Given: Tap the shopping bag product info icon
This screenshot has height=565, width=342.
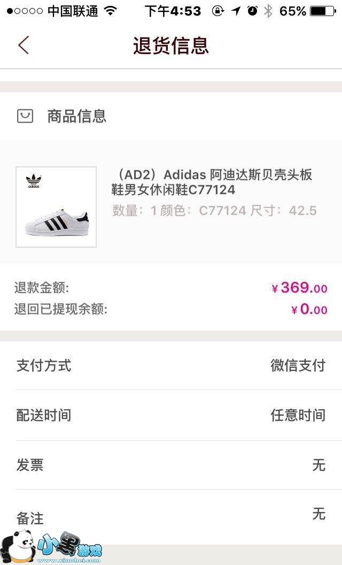Looking at the screenshot, I should pyautogui.click(x=25, y=116).
